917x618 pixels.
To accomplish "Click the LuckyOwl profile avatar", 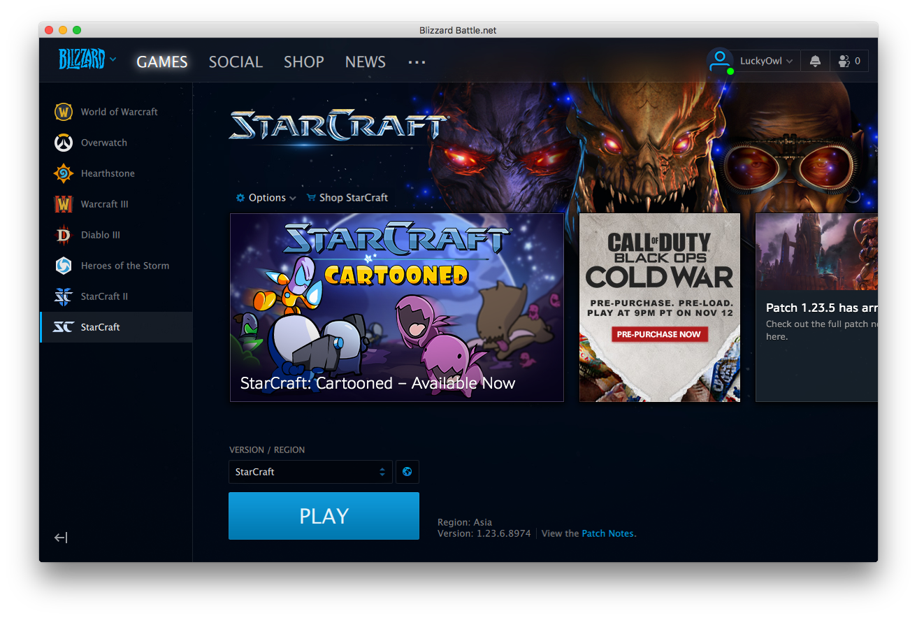I will 720,61.
